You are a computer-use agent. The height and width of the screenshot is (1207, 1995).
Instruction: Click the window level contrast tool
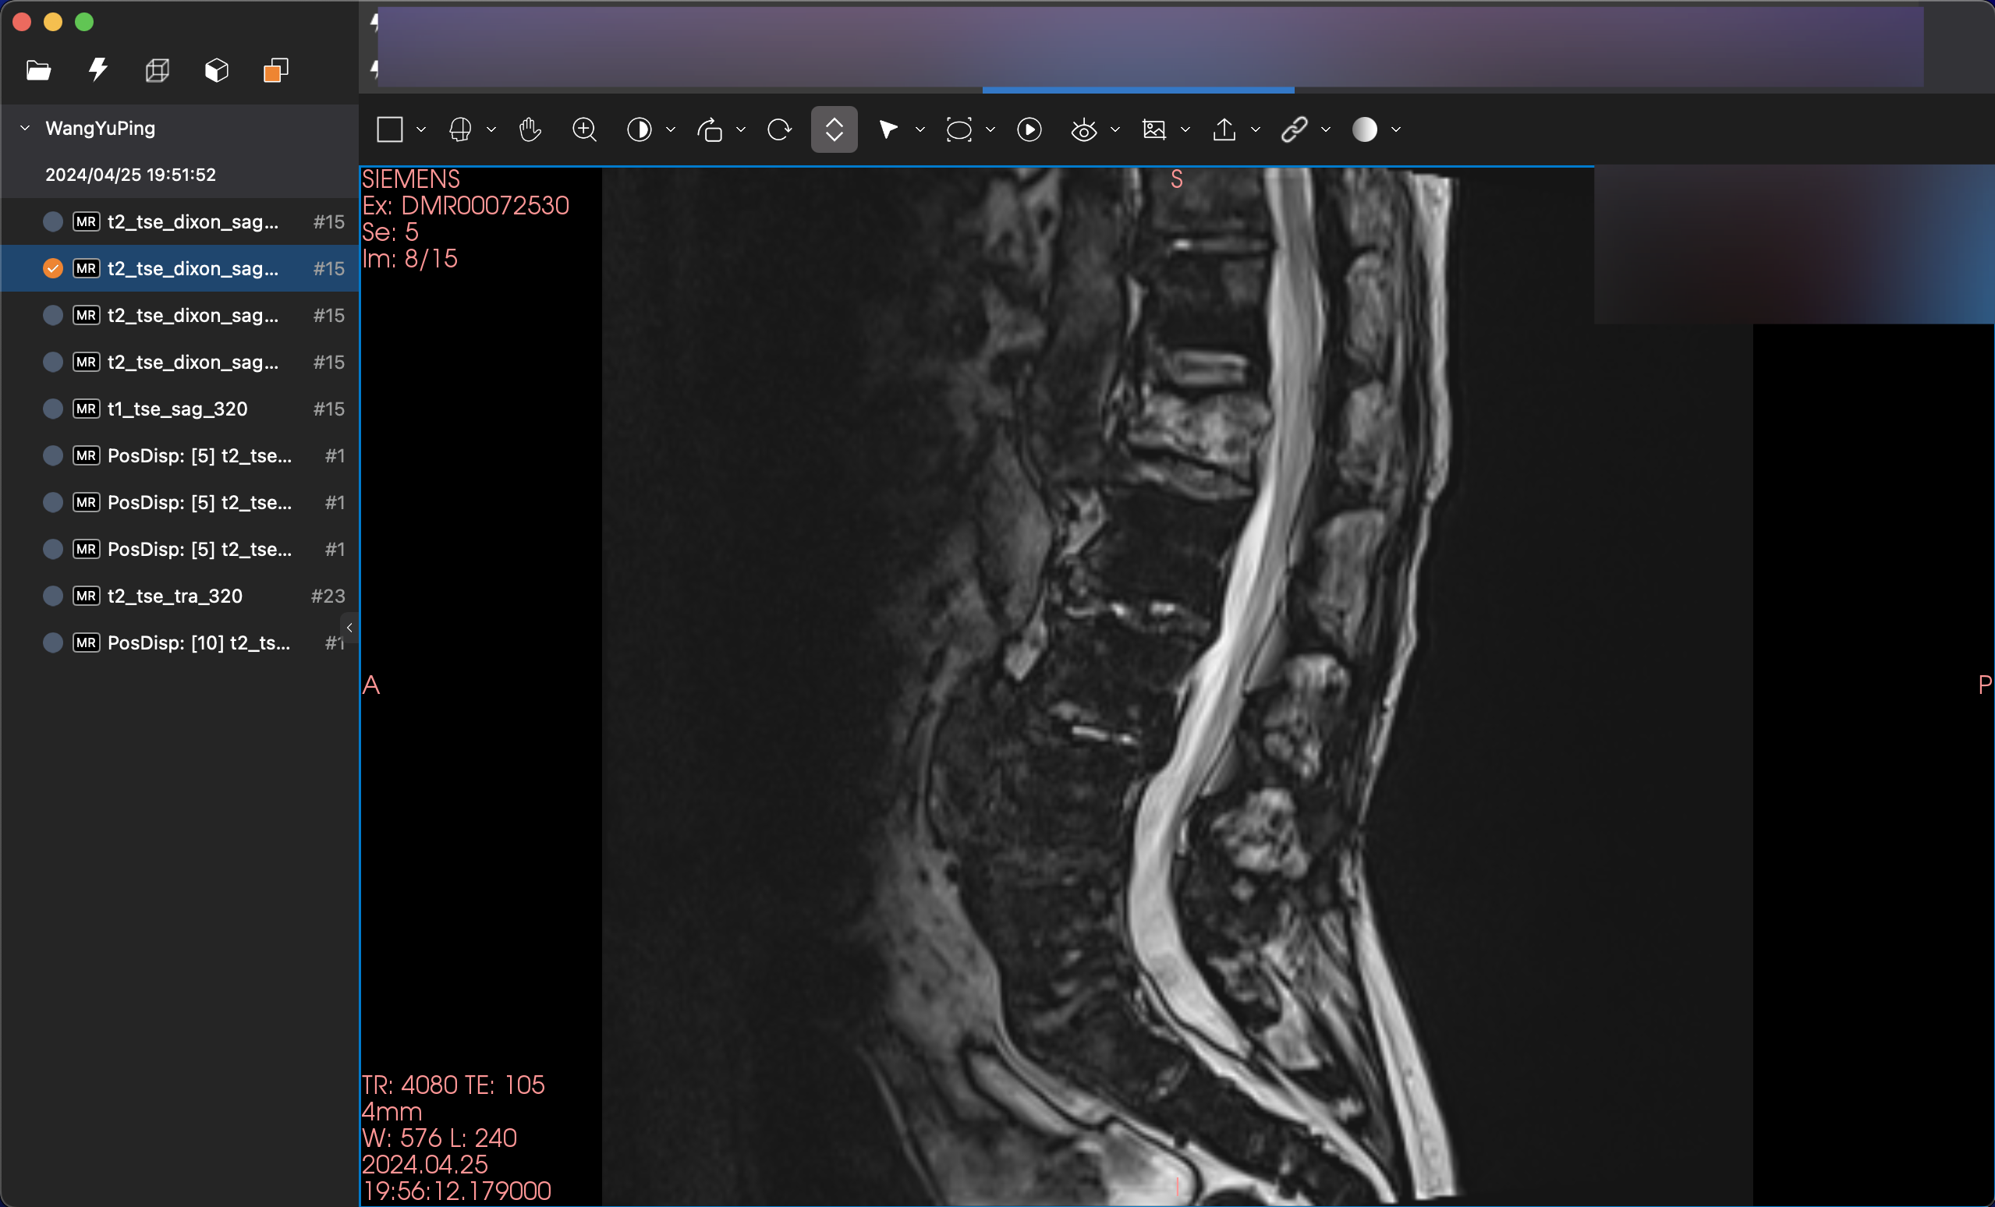(x=639, y=129)
